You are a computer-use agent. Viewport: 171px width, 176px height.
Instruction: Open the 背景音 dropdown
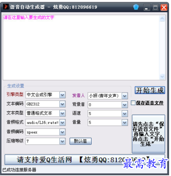(x=125, y=105)
